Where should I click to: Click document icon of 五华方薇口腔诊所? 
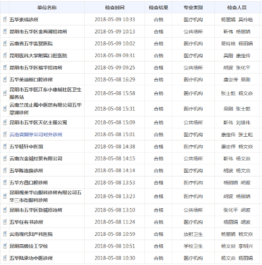point(5,182)
